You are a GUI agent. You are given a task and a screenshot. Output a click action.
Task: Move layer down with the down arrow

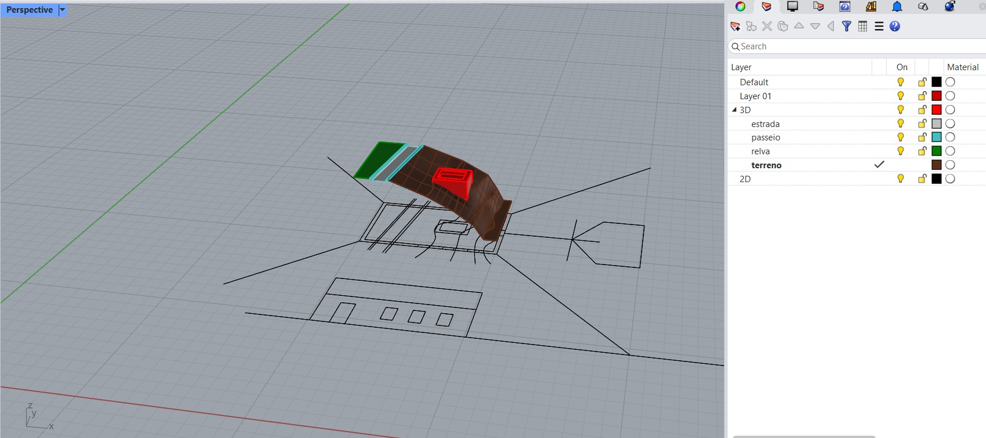click(815, 26)
